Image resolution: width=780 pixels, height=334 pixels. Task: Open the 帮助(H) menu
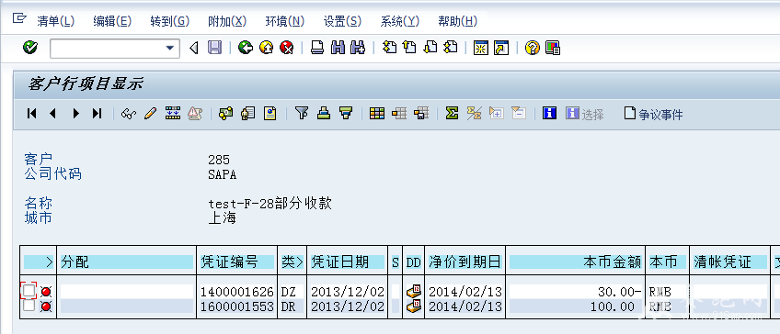(x=458, y=21)
